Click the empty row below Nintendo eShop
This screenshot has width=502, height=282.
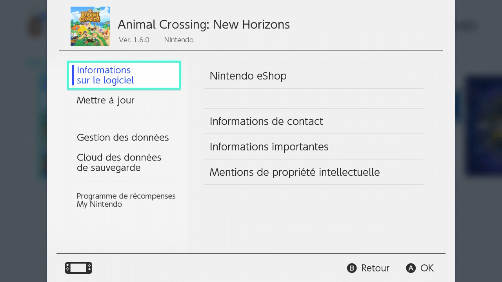coord(314,98)
